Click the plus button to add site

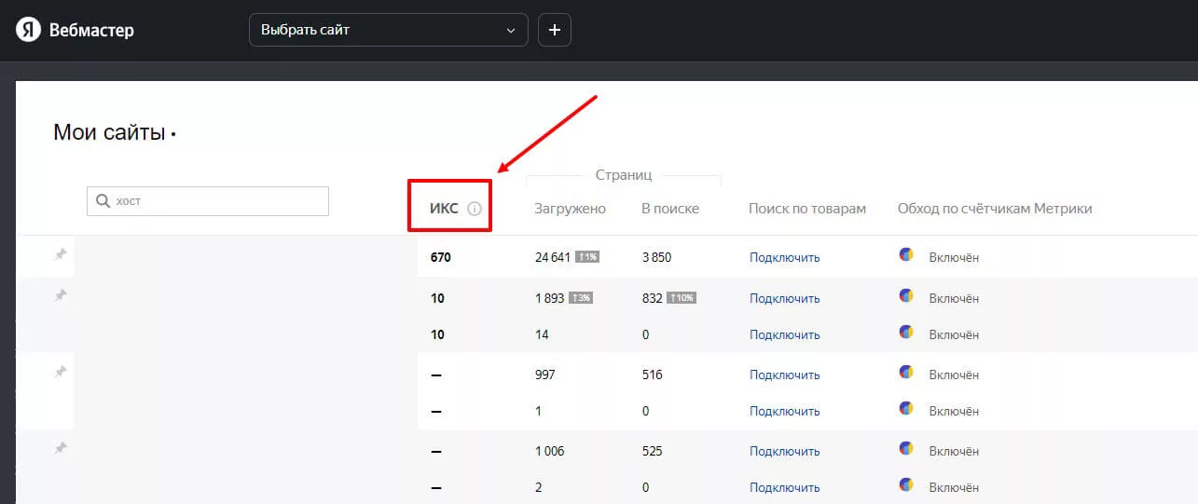tap(555, 30)
